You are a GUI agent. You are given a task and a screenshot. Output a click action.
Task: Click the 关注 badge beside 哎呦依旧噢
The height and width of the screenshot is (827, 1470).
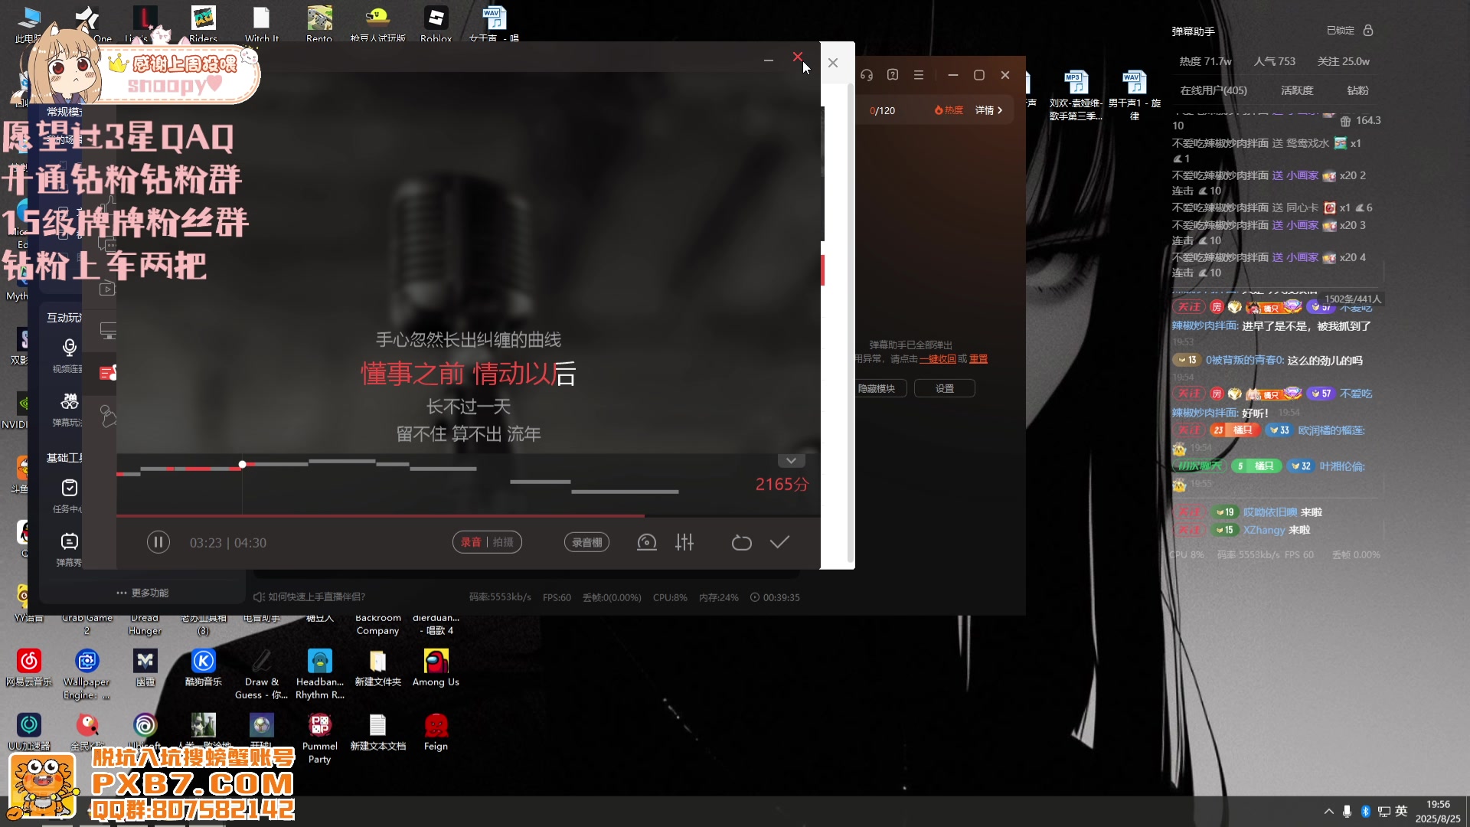coord(1189,512)
